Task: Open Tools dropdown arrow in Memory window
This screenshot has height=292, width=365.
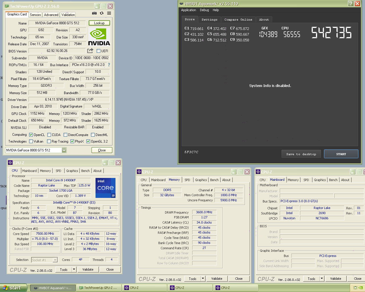Action: pos(203,279)
